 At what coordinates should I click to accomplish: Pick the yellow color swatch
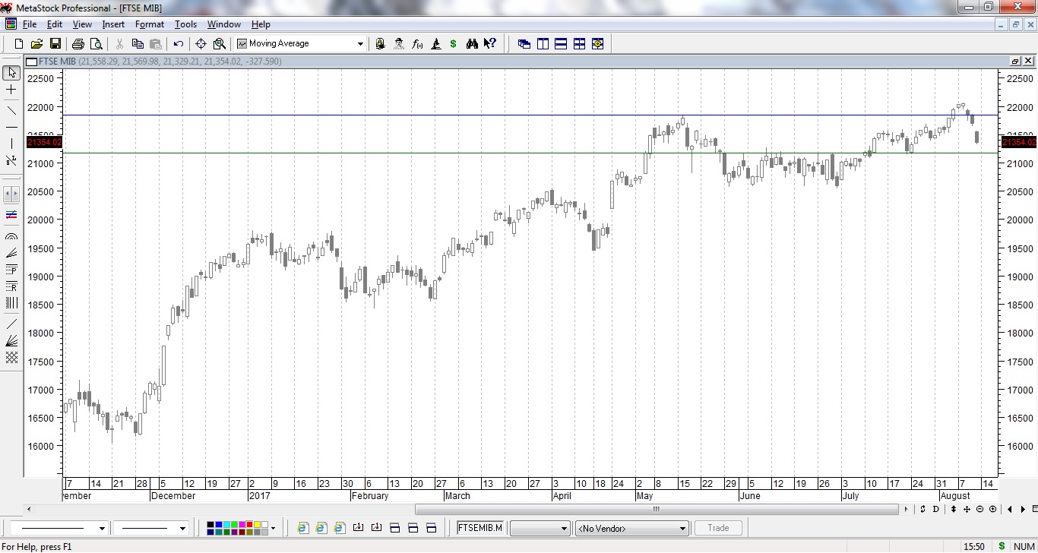coord(257,524)
